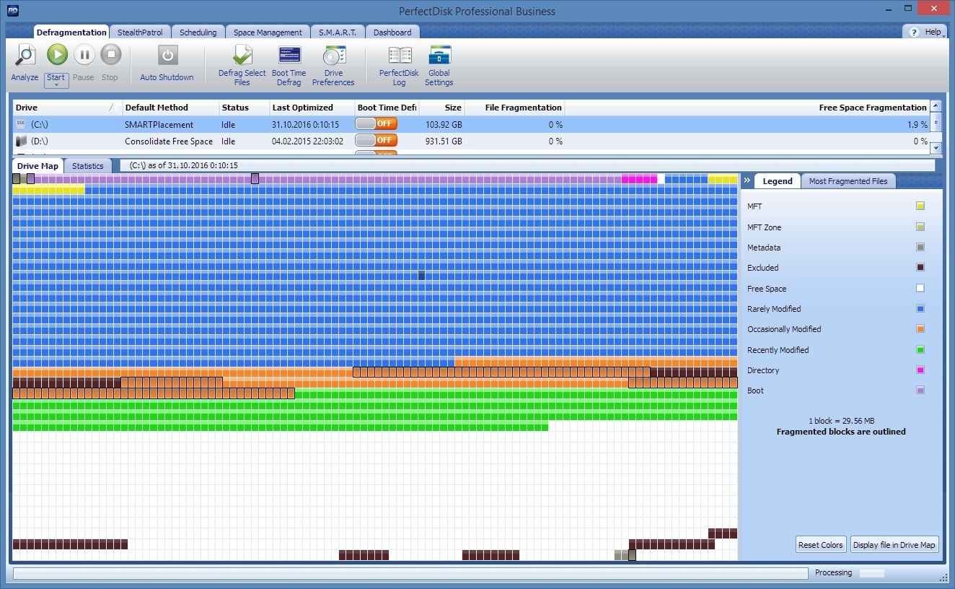Image resolution: width=955 pixels, height=589 pixels.
Task: Collapse the legend panel with double chevron
Action: 747,180
